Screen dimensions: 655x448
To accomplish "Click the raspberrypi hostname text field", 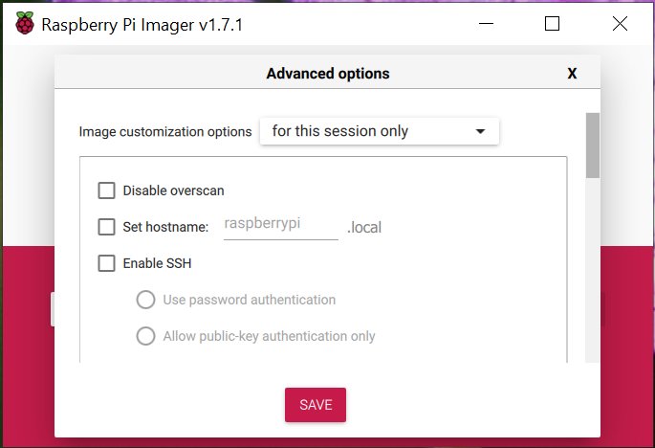I will (x=281, y=224).
